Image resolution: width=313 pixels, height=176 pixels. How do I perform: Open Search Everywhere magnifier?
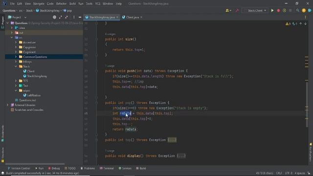(298, 11)
